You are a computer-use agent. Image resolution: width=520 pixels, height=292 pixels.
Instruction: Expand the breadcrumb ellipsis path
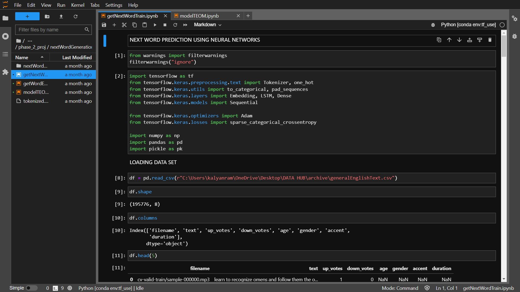30,41
